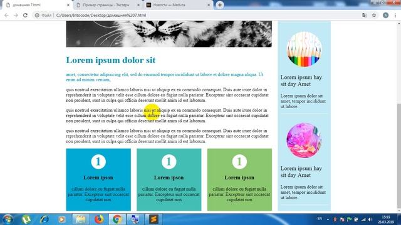Launch Firefox from the taskbar
Viewport: 401px width, 225px height.
click(x=99, y=219)
